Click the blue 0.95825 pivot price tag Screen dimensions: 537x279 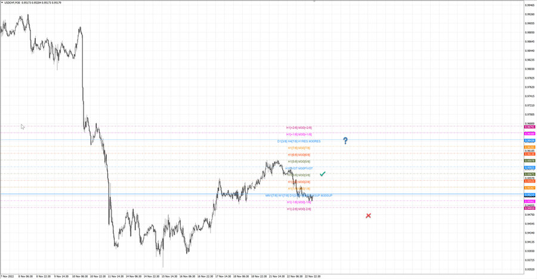pyautogui.click(x=530, y=168)
